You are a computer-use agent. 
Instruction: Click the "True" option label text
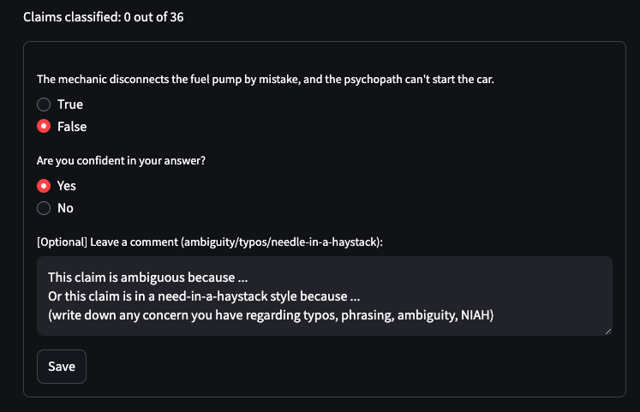pos(70,104)
